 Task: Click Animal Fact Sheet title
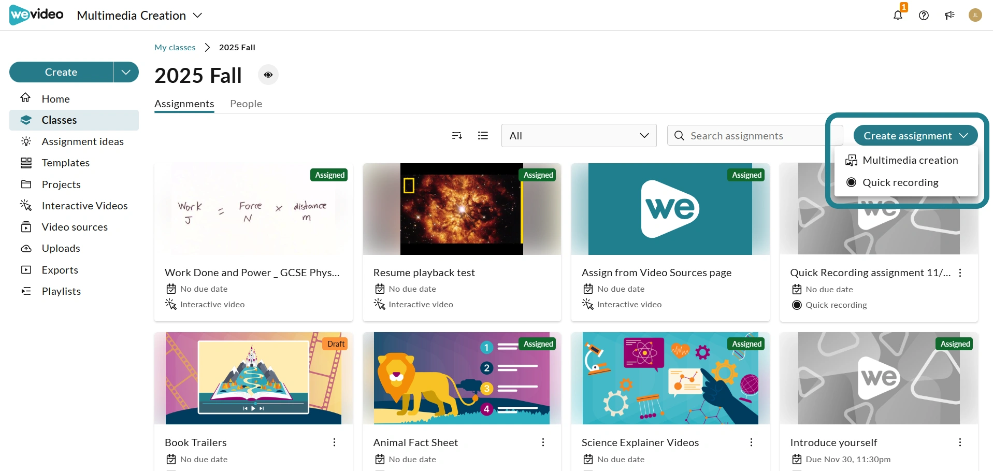coord(416,443)
